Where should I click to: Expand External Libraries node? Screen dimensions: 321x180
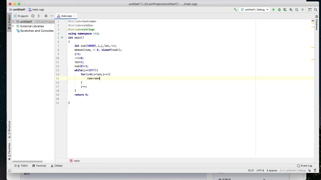click(x=13, y=26)
